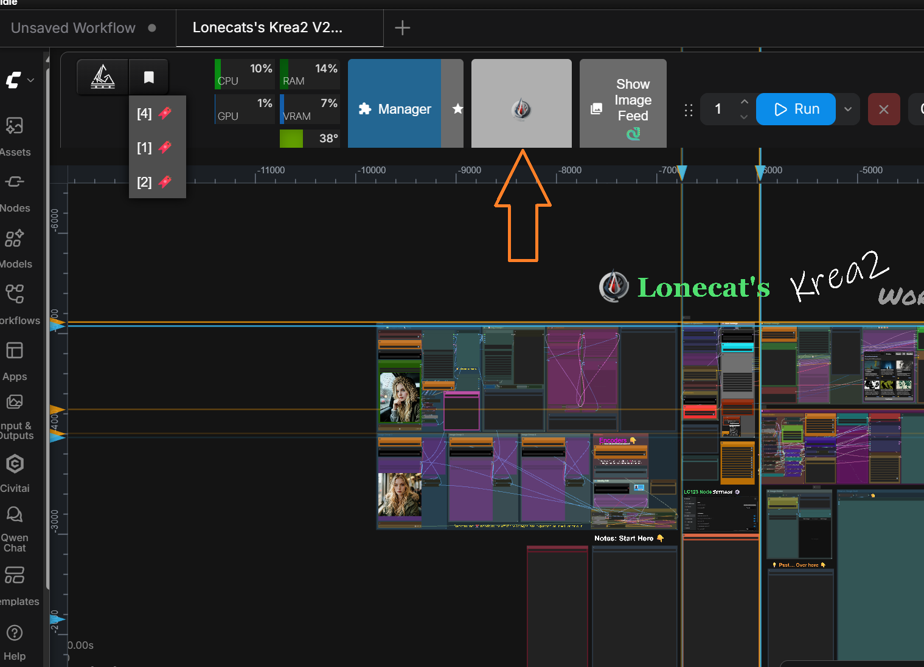Open the Input & Outputs panel
Image resolution: width=924 pixels, height=667 pixels.
point(15,417)
